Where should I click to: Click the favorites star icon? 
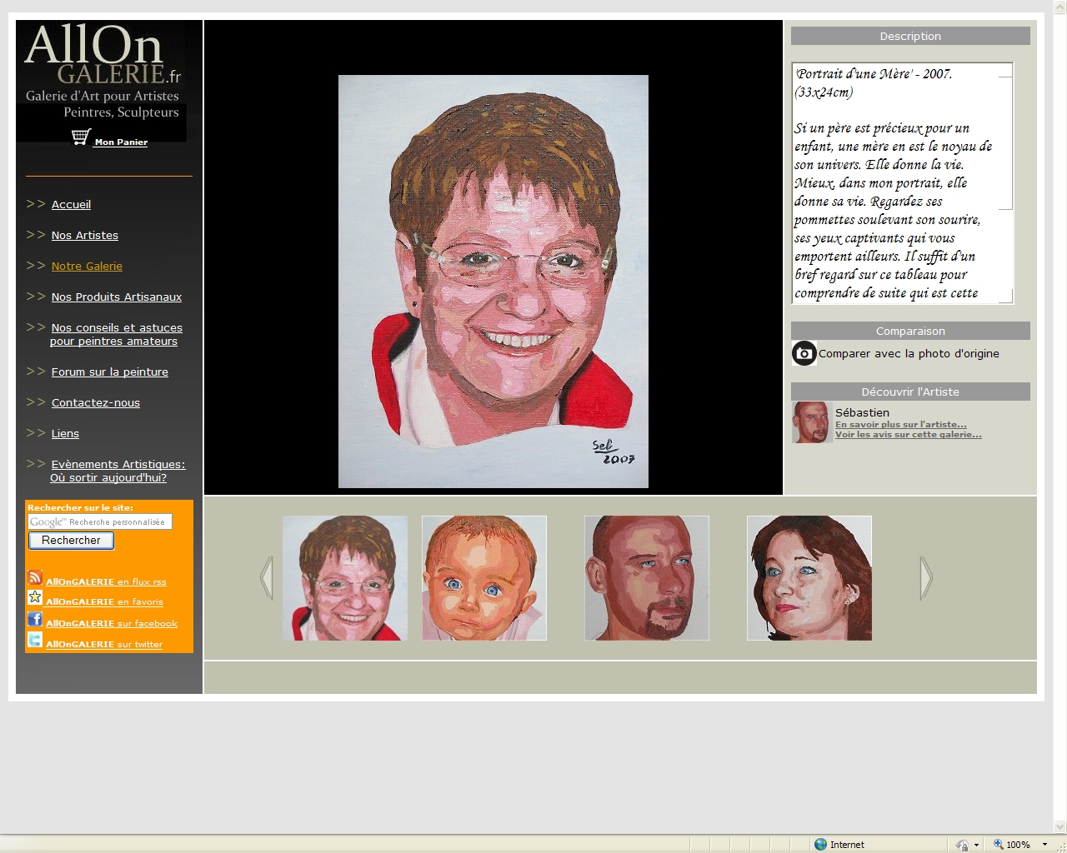click(35, 597)
